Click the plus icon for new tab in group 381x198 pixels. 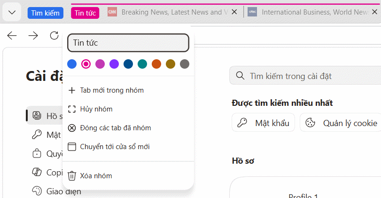(x=72, y=90)
